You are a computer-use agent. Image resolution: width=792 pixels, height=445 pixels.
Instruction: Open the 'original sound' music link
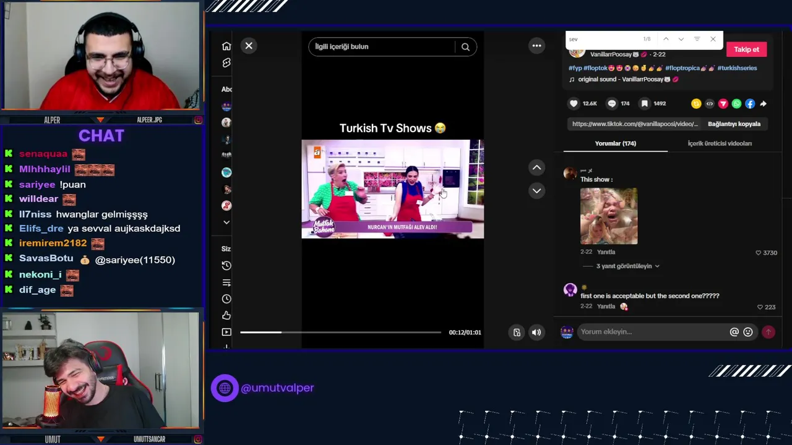pos(624,80)
